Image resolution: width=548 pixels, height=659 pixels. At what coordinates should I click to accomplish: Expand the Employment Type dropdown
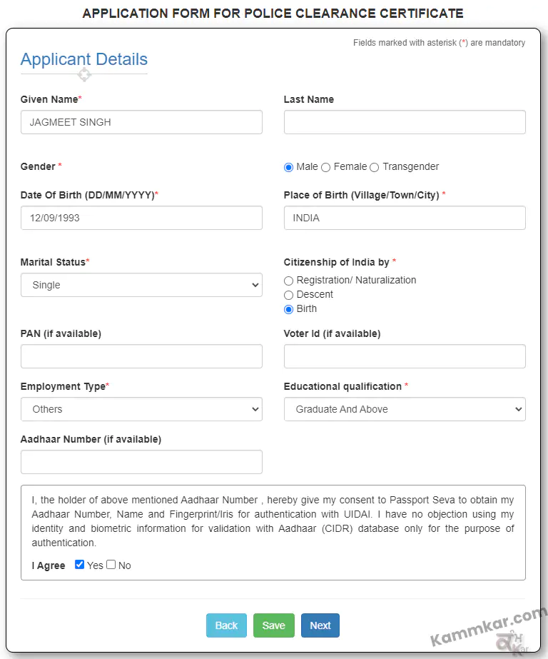coord(141,409)
